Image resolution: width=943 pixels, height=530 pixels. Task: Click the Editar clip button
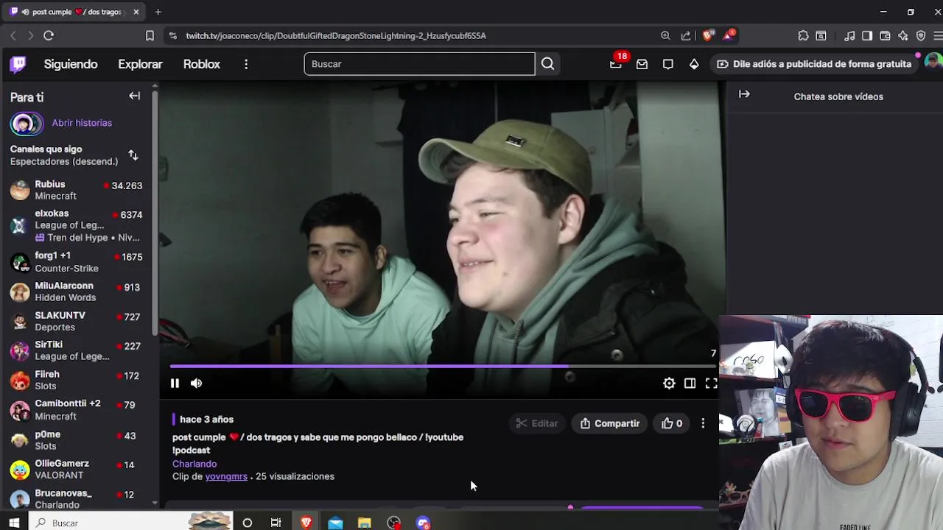(536, 423)
